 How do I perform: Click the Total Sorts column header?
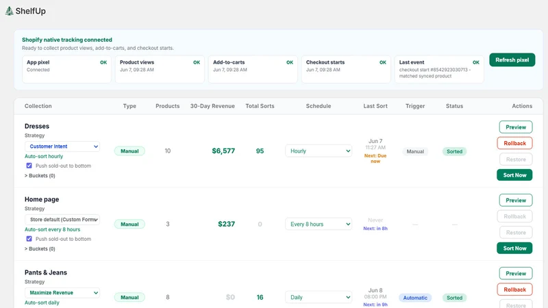(x=260, y=106)
